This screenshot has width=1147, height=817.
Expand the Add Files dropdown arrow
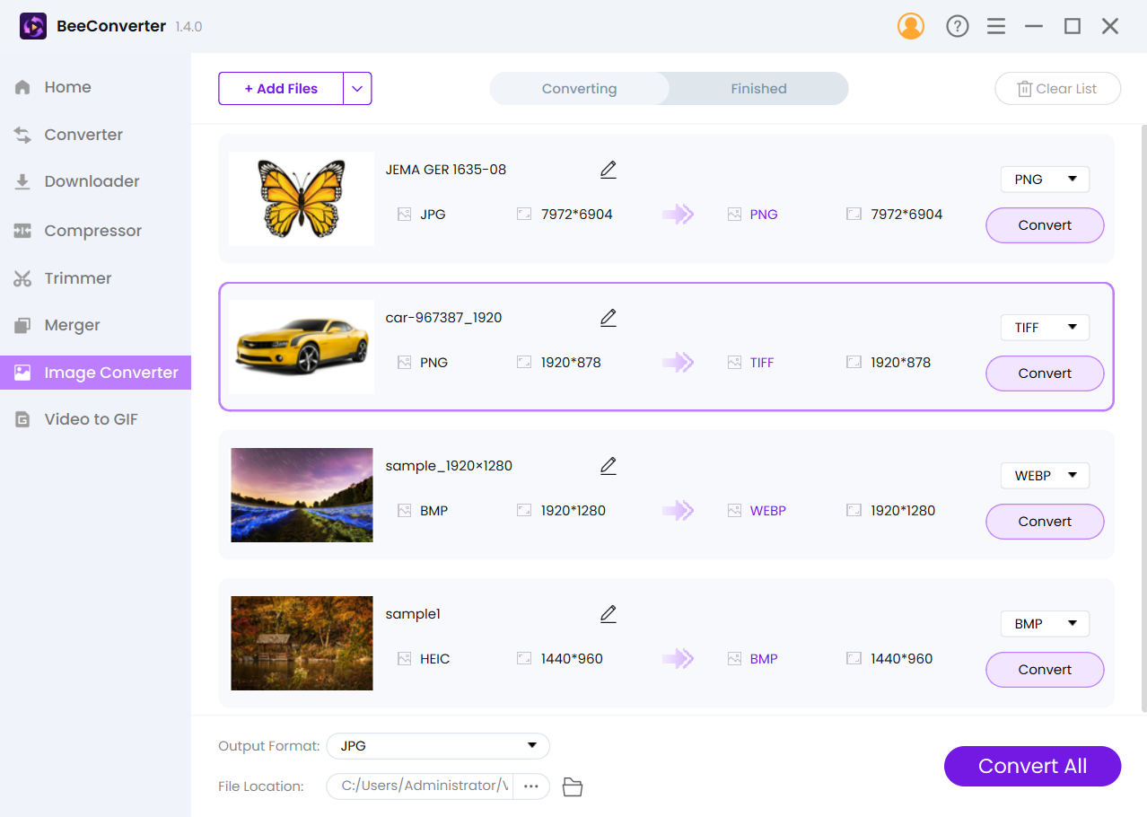click(357, 89)
